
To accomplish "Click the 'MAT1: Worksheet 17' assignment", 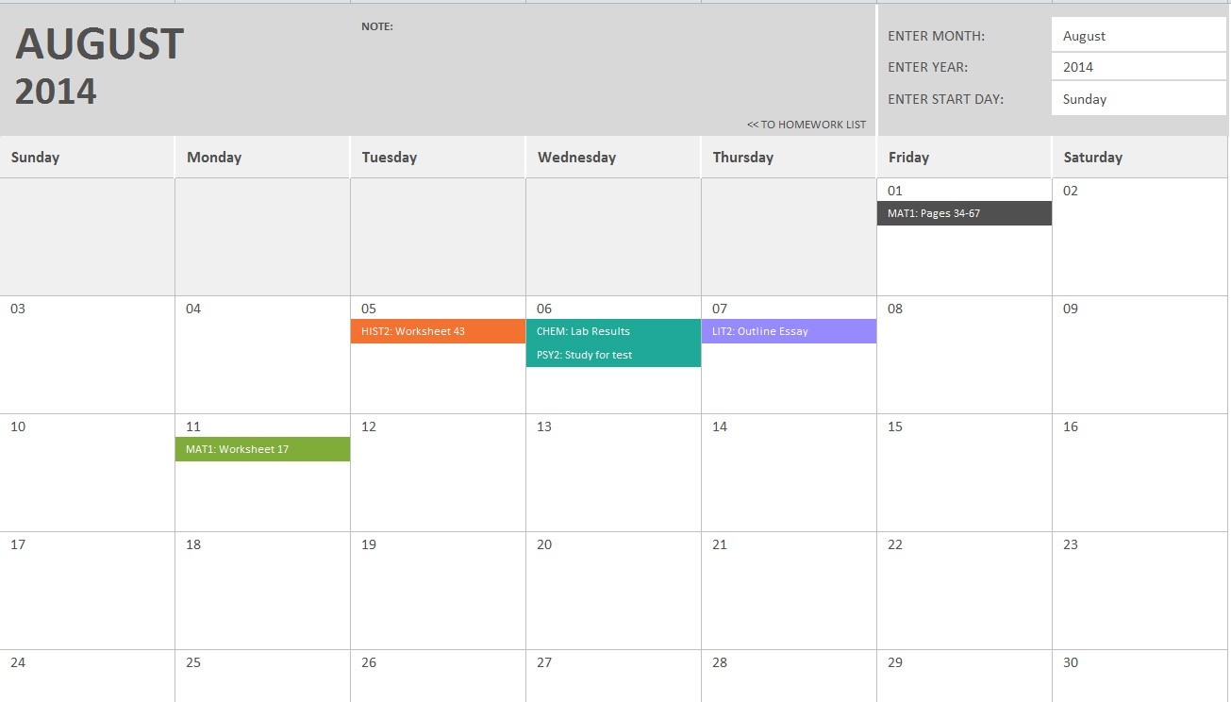I will click(262, 449).
